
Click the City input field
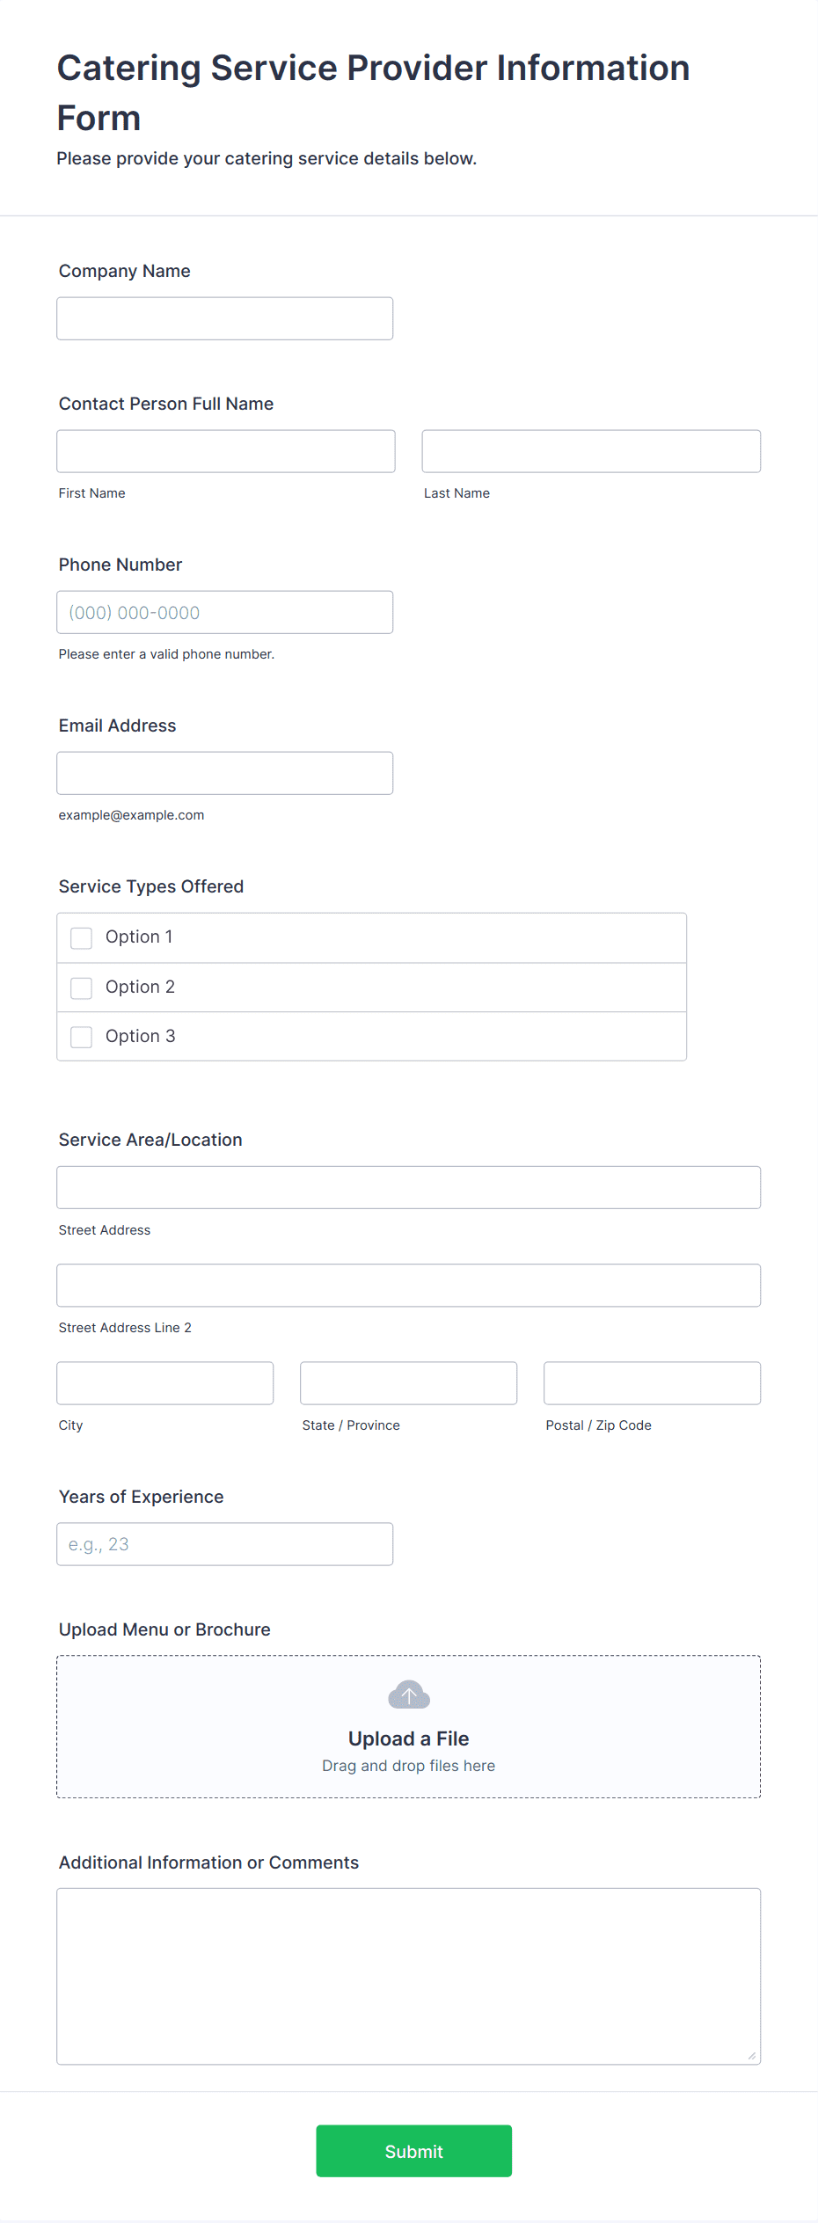pyautogui.click(x=165, y=1383)
